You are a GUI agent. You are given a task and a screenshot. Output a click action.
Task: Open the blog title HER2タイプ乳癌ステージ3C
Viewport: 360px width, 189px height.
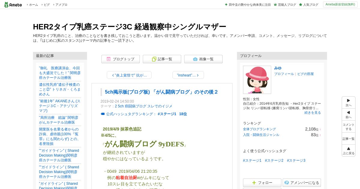click(x=129, y=27)
